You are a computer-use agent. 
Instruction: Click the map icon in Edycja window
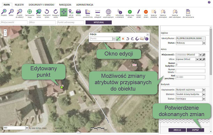(142, 39)
